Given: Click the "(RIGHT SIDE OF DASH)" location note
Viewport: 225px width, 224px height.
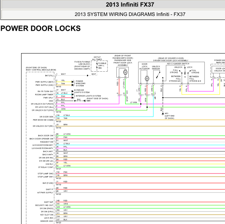Looking at the screenshot, I should [97, 98].
